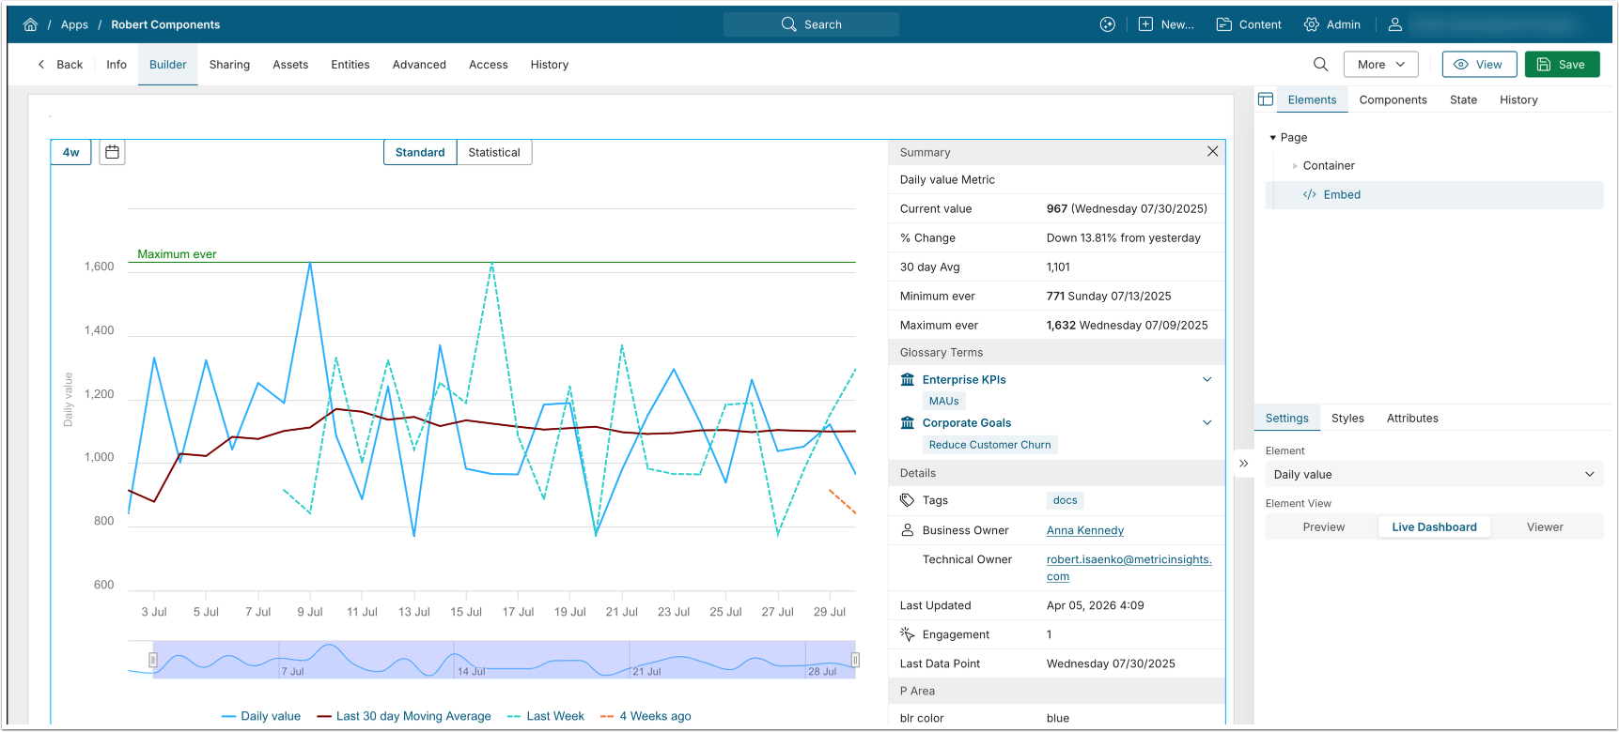
Task: Select Viewer element view
Action: 1544,527
